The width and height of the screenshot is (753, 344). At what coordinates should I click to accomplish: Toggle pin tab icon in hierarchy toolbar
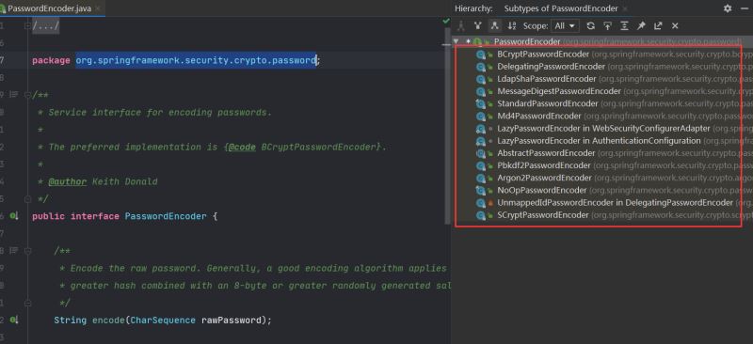pos(641,26)
